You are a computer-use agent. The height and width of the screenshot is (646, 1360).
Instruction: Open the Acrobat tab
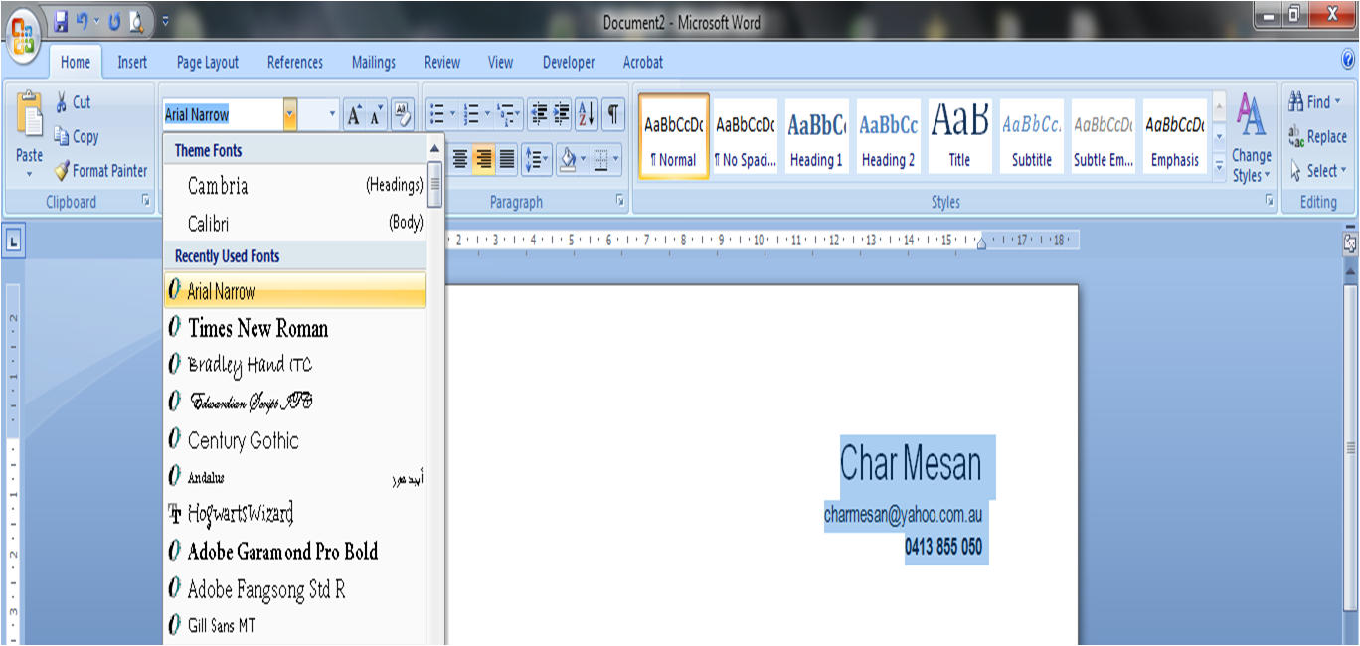(643, 62)
